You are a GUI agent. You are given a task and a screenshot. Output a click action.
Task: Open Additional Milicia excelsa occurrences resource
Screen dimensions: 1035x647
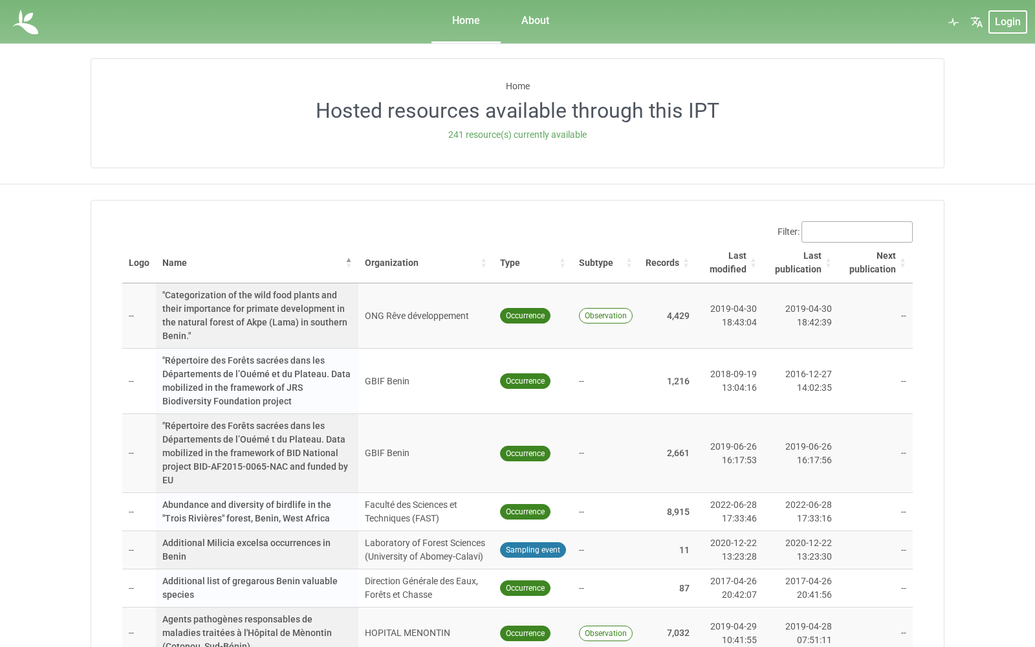point(246,550)
